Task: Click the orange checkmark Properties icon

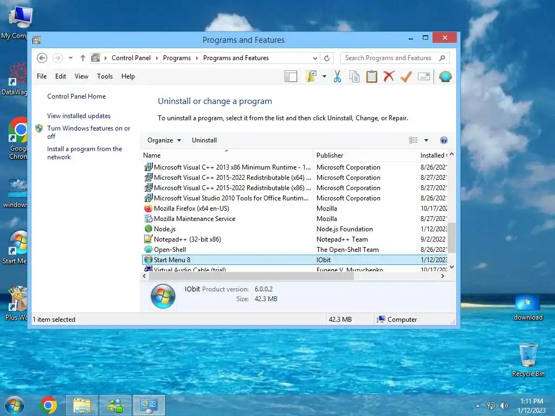Action: tap(406, 76)
